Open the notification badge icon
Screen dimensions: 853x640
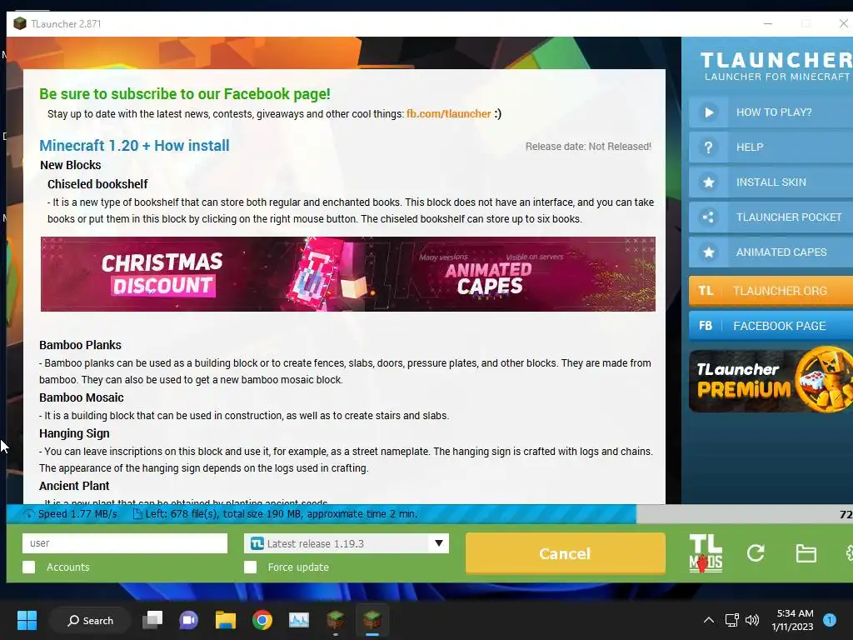pyautogui.click(x=830, y=620)
